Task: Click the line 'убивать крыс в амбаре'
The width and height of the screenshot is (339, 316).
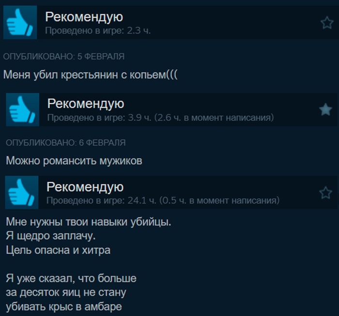Action: pyautogui.click(x=64, y=307)
